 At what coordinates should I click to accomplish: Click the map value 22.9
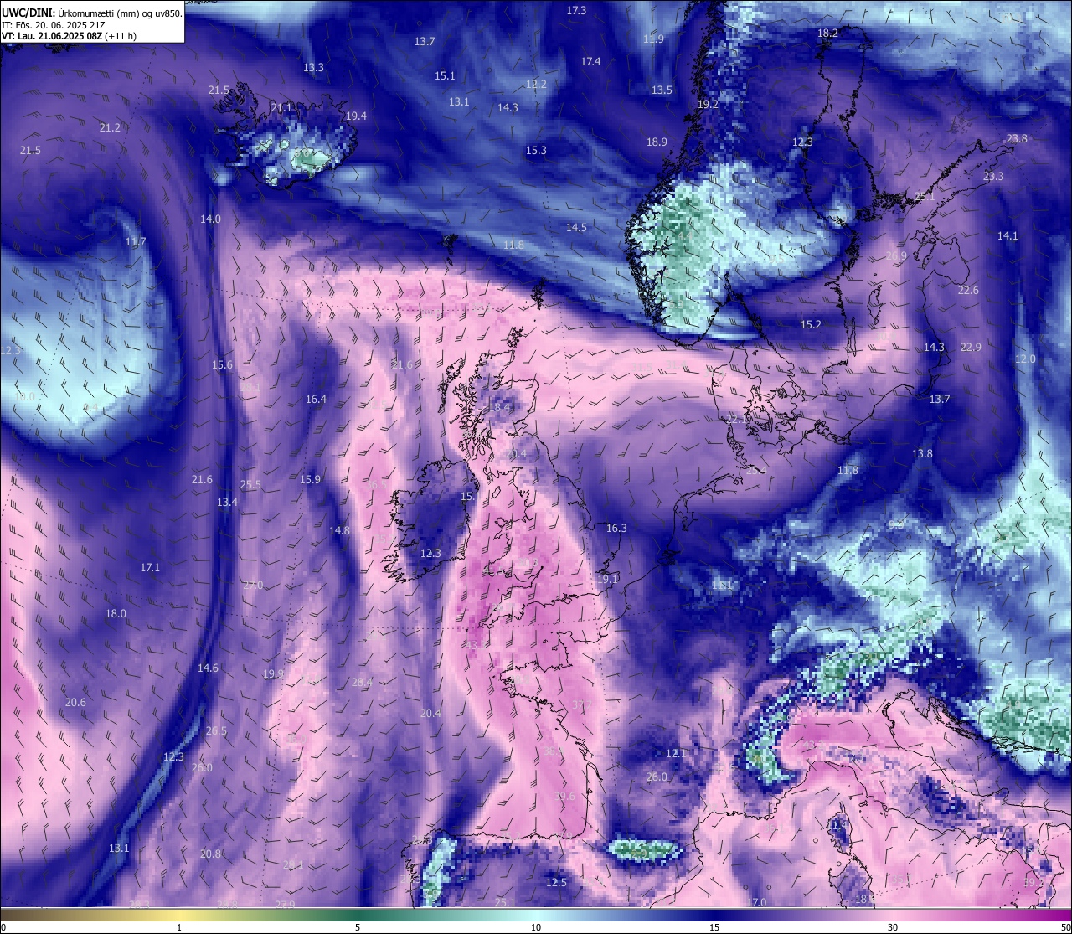click(971, 348)
